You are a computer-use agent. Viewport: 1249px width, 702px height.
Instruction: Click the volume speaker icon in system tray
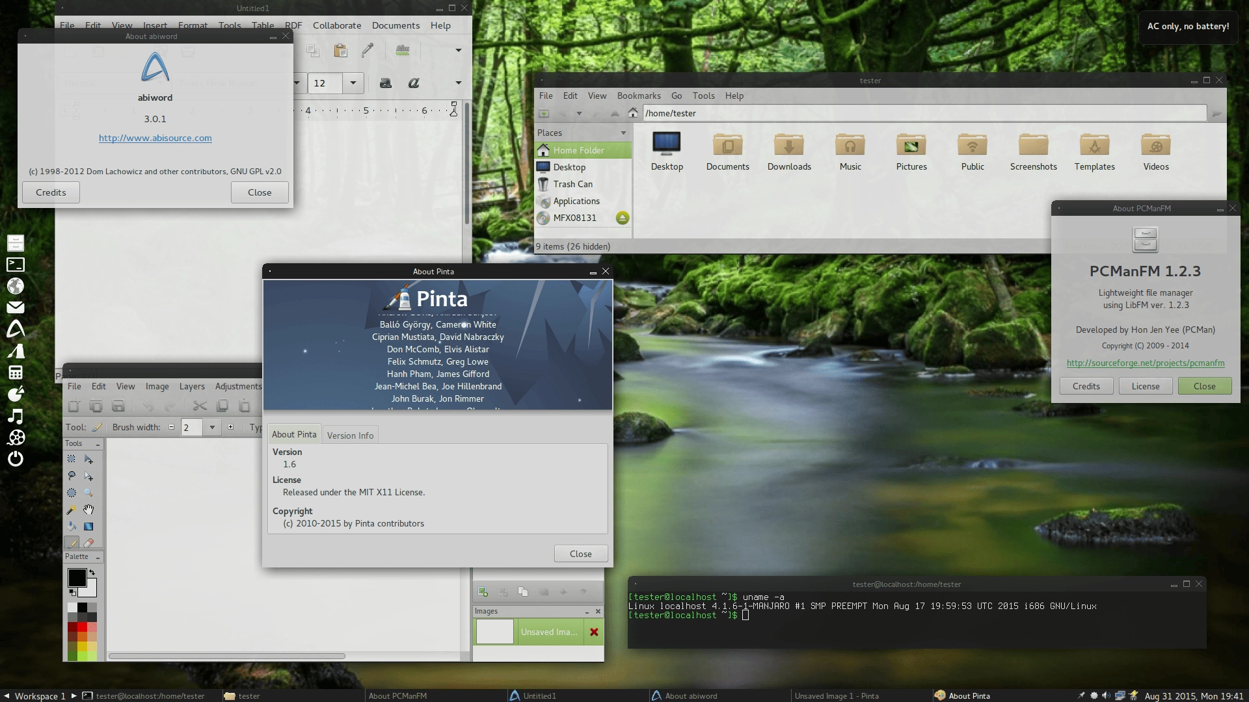click(1107, 695)
